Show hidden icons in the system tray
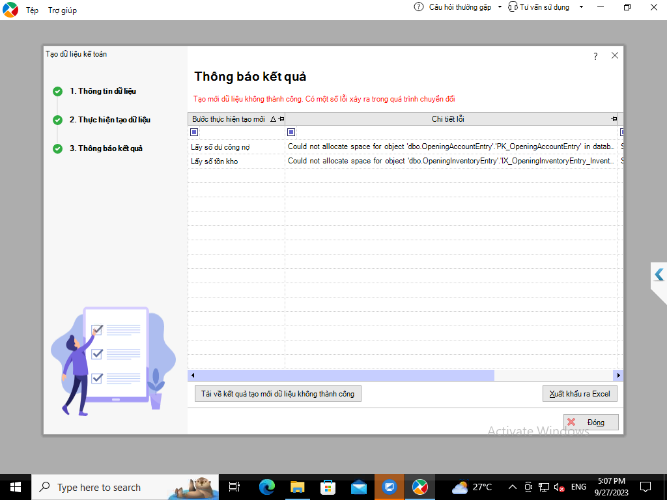 [513, 487]
